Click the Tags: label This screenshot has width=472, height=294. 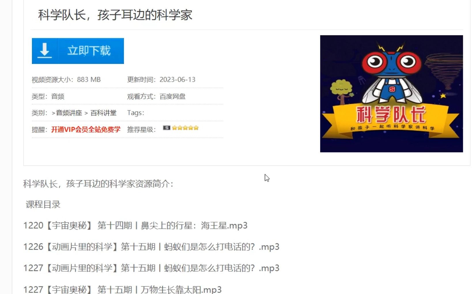[x=135, y=113]
